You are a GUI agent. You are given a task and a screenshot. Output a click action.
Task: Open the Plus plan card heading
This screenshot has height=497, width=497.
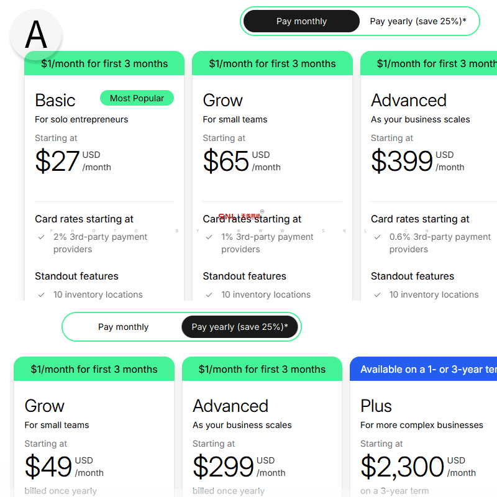(375, 406)
